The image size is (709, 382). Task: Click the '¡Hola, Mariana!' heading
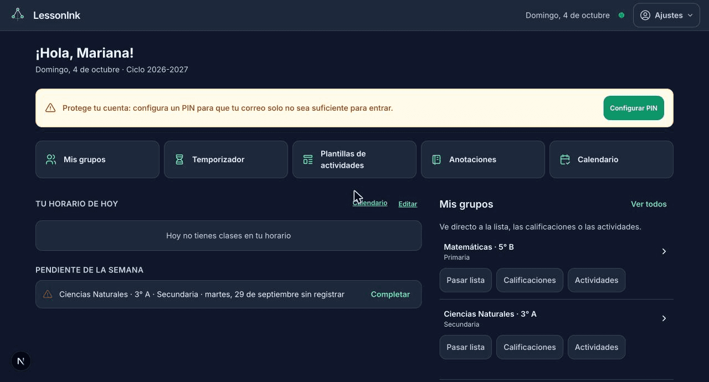click(85, 53)
